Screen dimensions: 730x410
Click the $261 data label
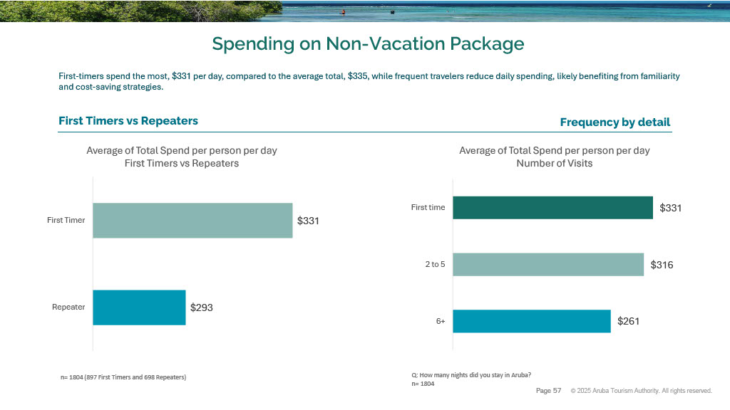click(628, 321)
